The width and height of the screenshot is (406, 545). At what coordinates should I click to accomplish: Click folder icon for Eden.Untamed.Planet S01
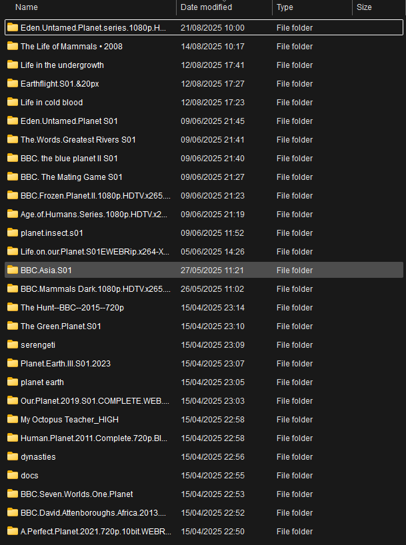coord(13,121)
